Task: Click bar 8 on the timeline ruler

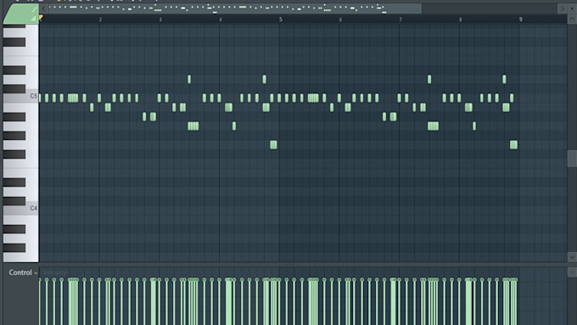Action: pos(461,20)
